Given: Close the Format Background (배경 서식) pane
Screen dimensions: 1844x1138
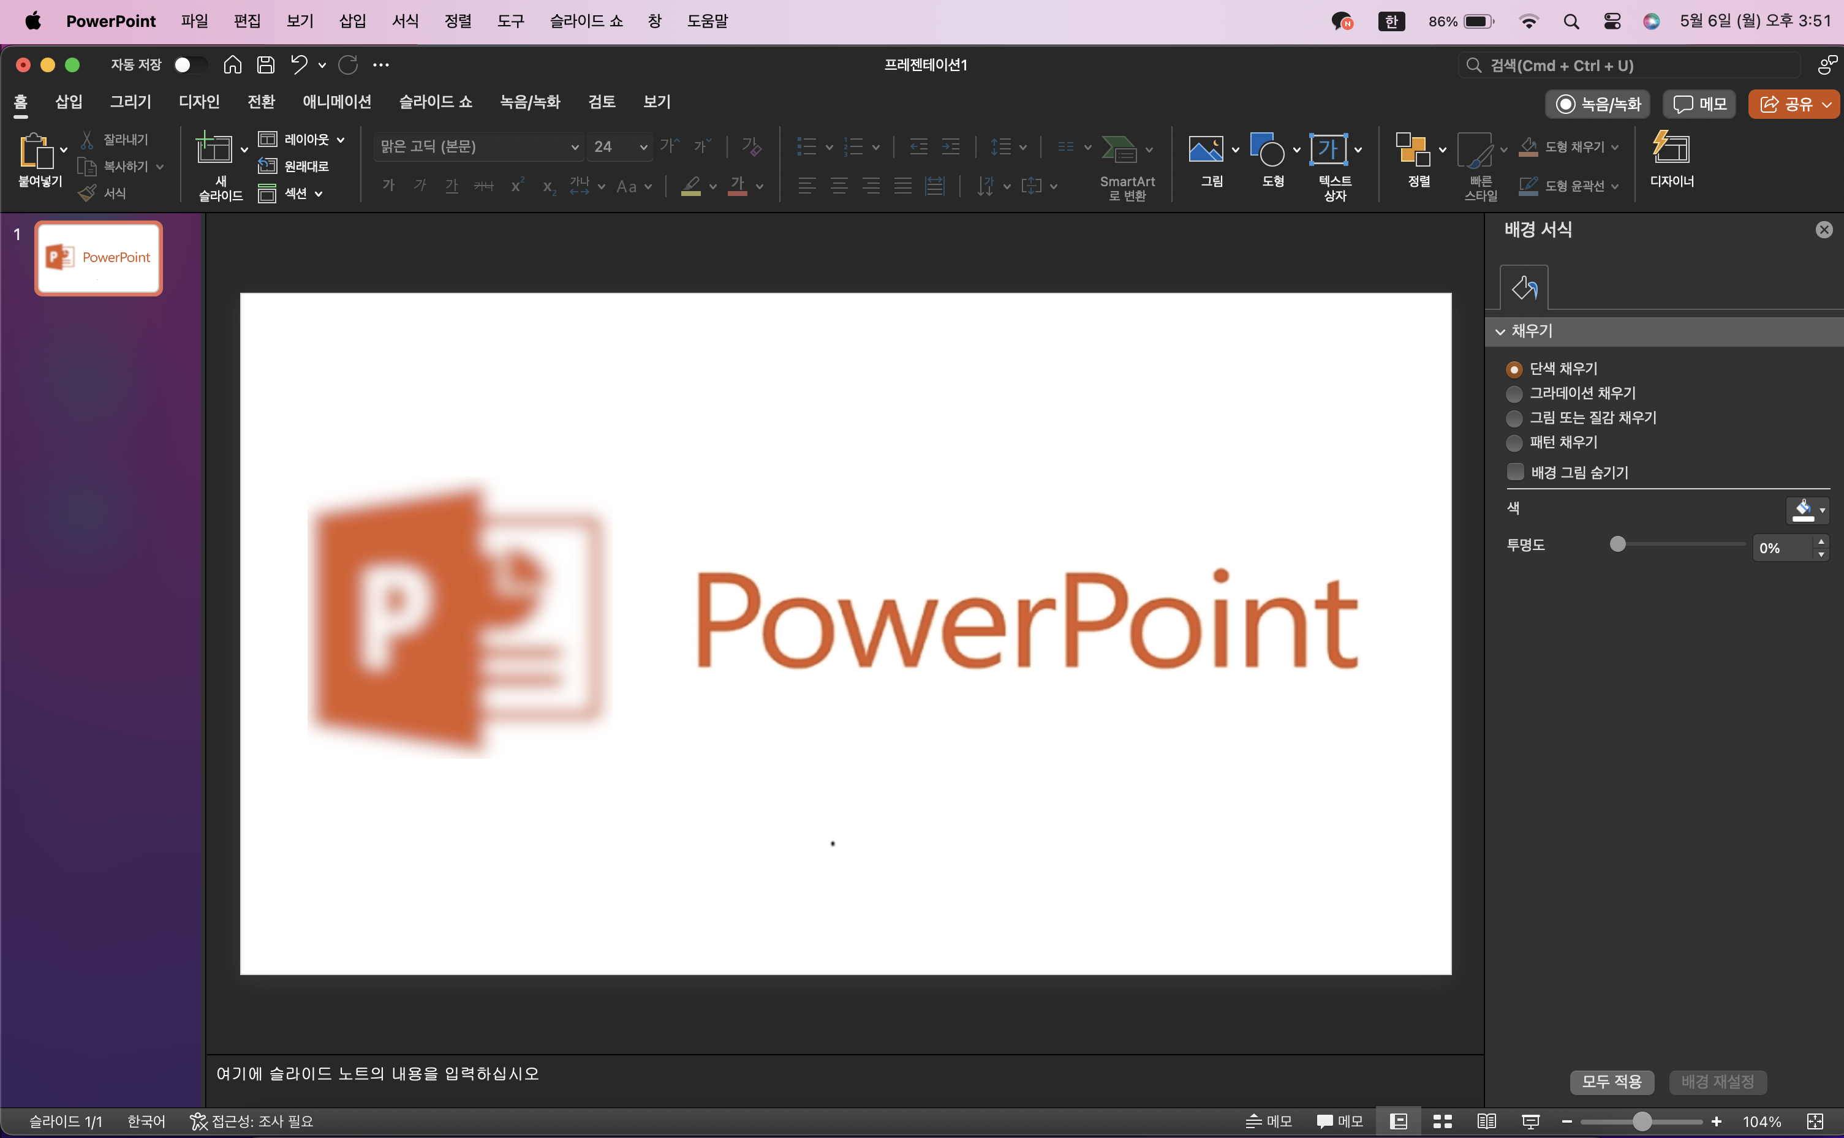Looking at the screenshot, I should click(x=1824, y=230).
